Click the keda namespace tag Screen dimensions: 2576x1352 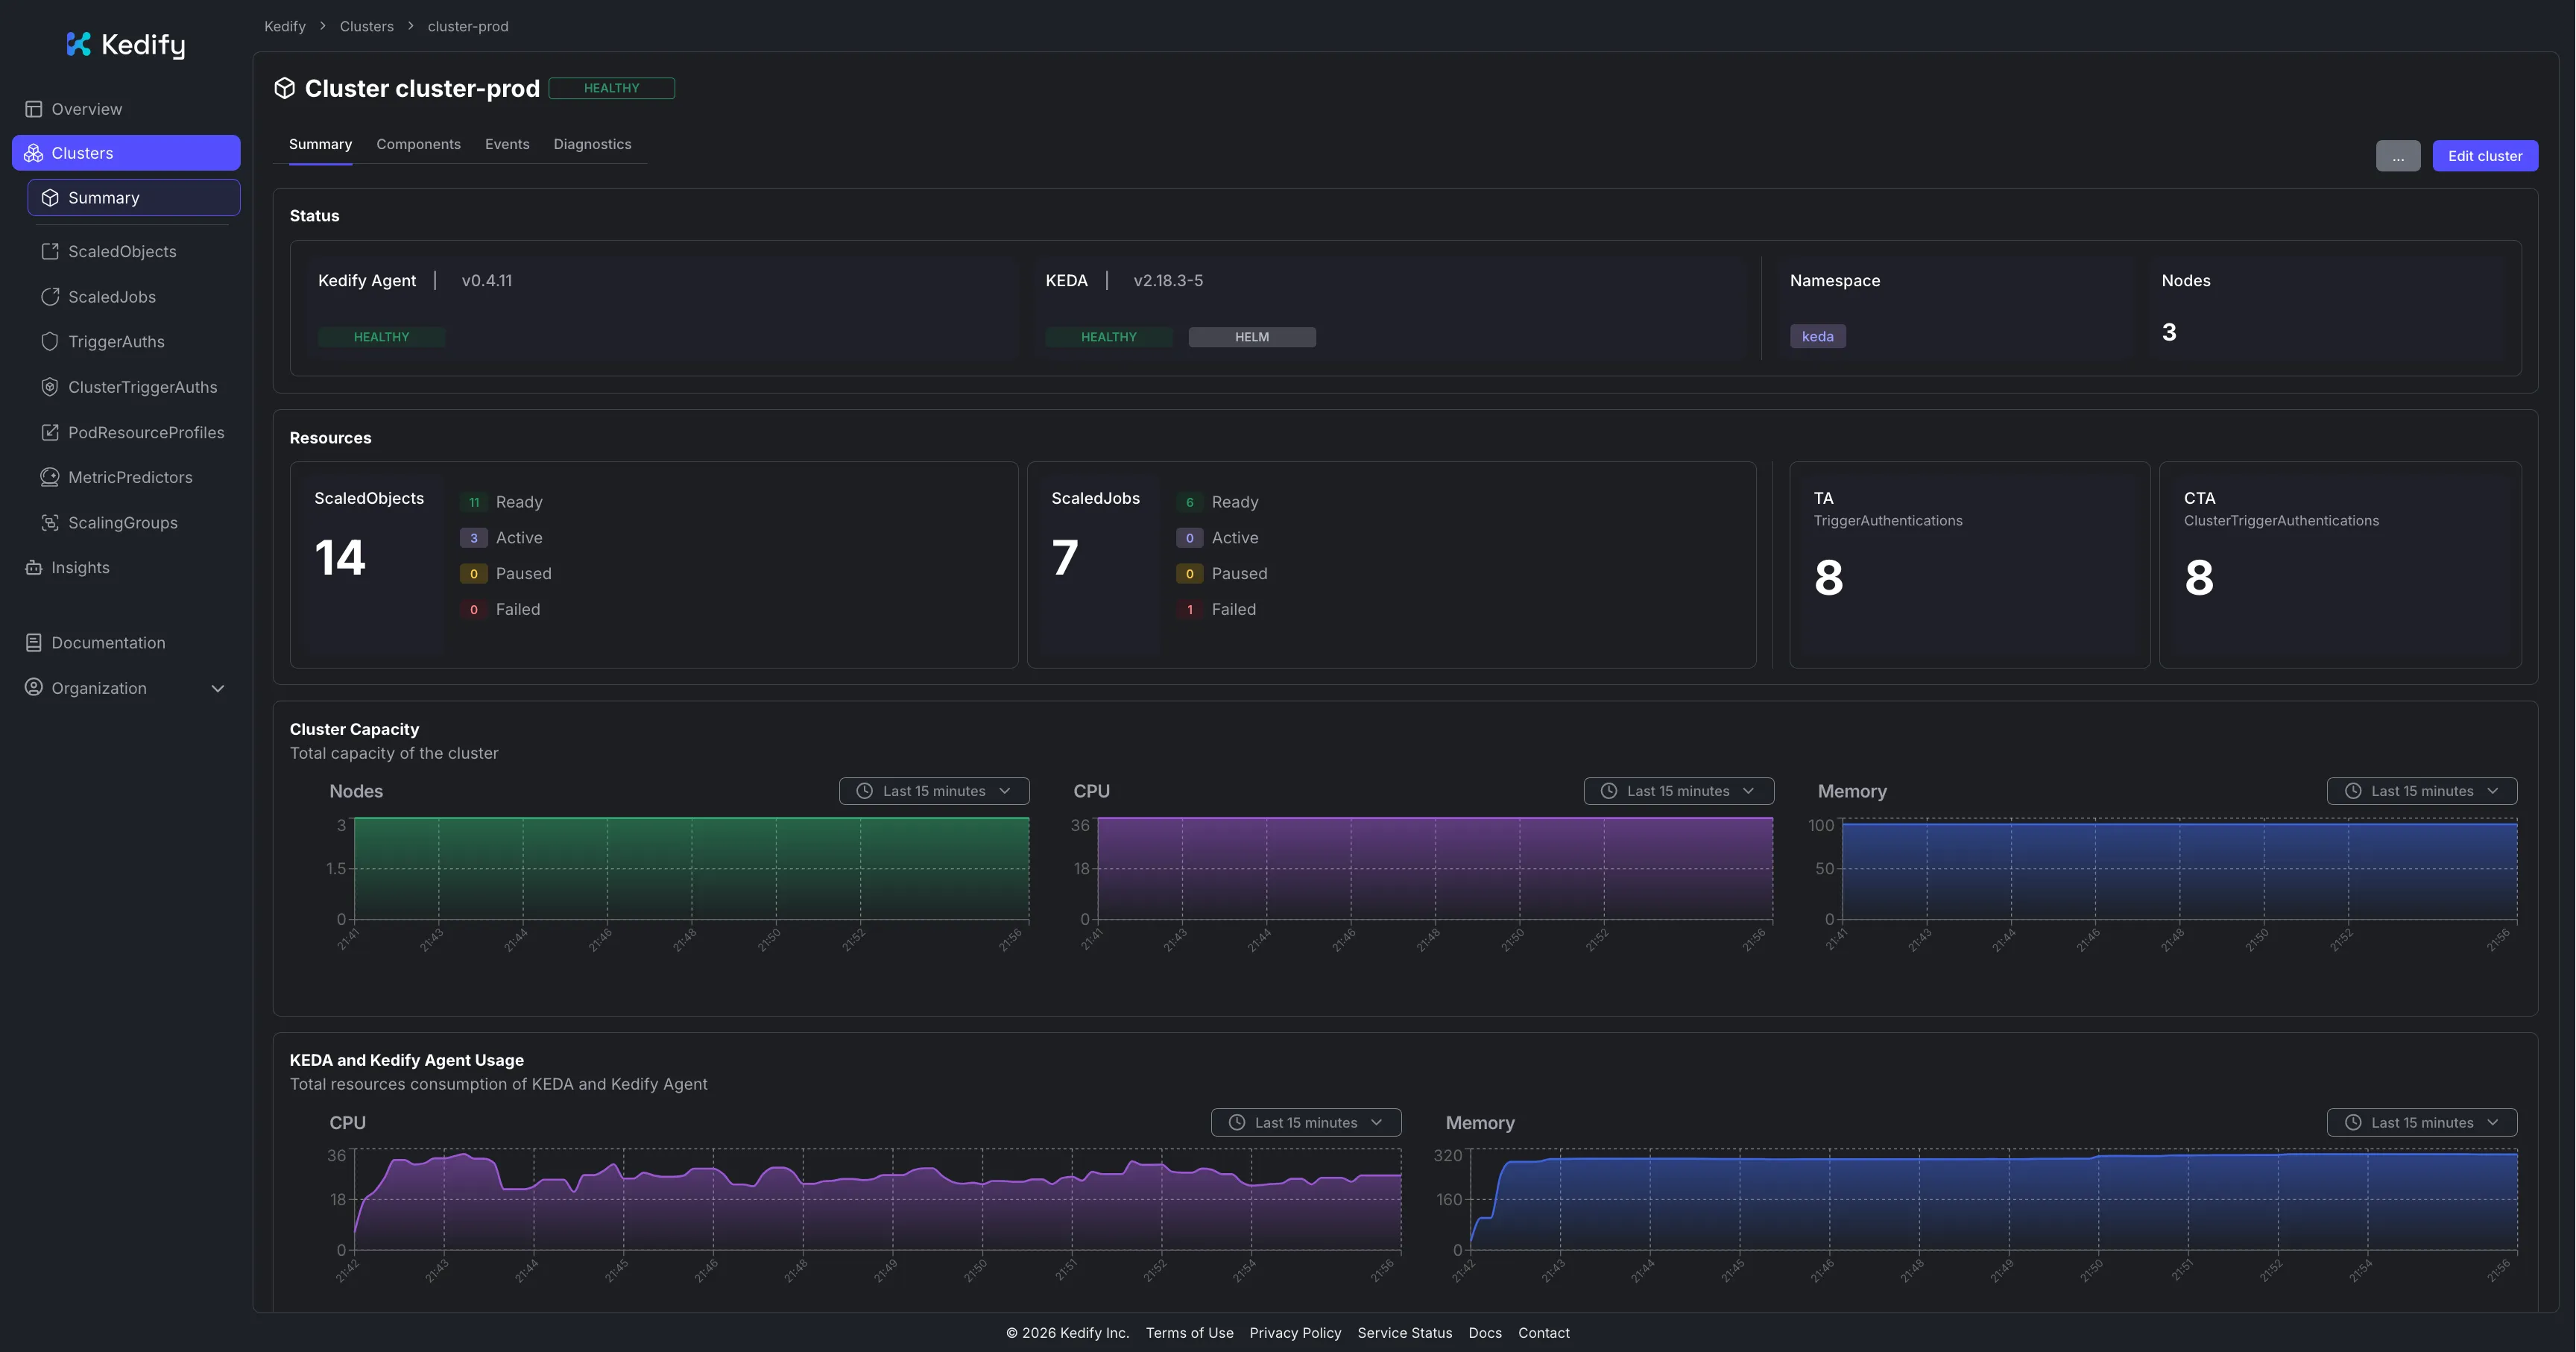(x=1817, y=337)
